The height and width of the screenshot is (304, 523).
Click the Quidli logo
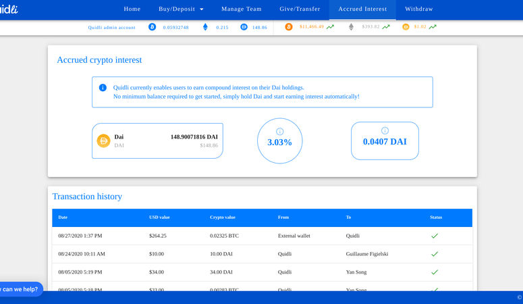(x=9, y=9)
